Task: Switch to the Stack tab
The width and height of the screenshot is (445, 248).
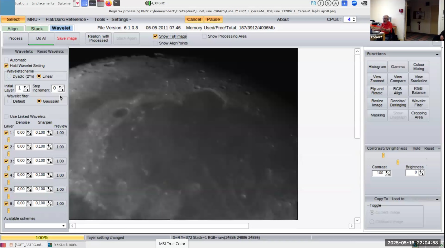Action: [x=37, y=28]
